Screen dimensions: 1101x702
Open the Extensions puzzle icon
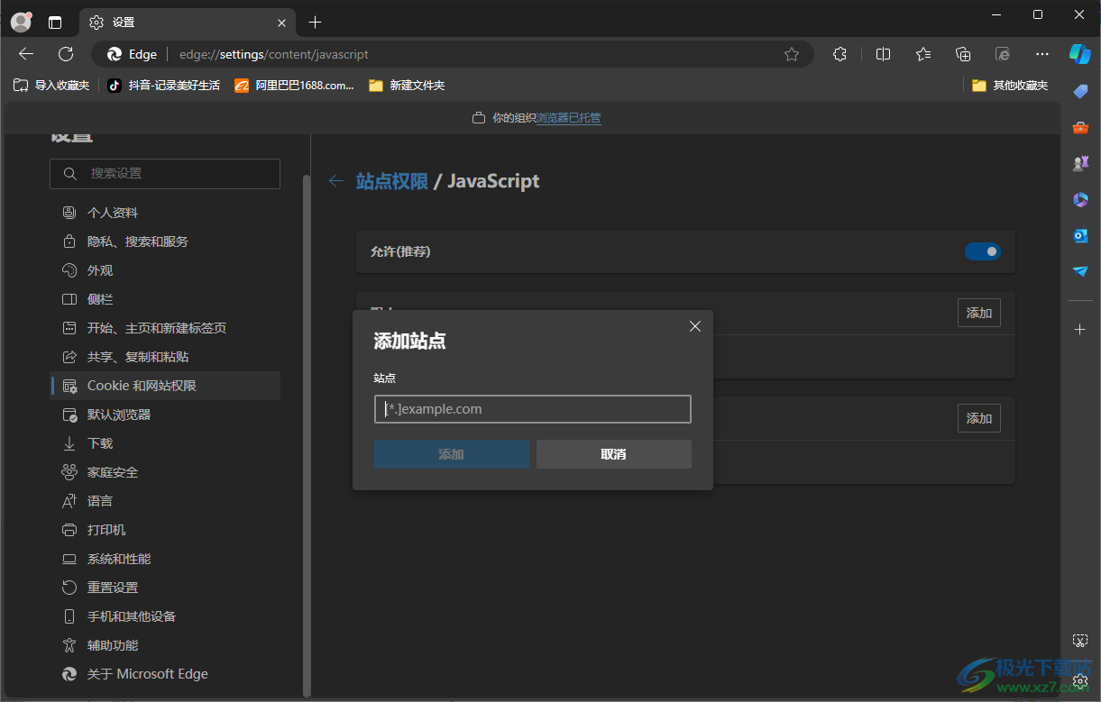[840, 54]
